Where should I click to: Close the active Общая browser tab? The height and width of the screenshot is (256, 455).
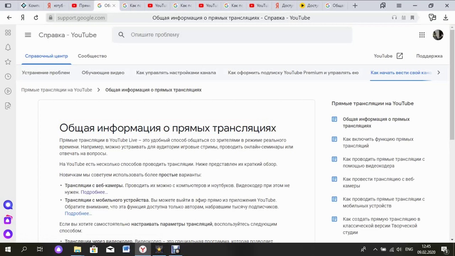[114, 6]
